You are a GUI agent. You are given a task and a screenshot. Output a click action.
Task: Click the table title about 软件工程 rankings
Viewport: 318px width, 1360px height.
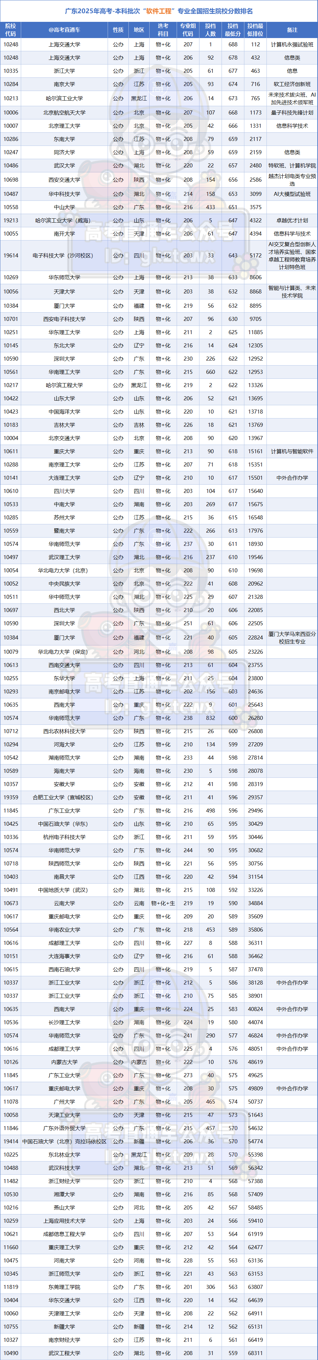(x=159, y=11)
